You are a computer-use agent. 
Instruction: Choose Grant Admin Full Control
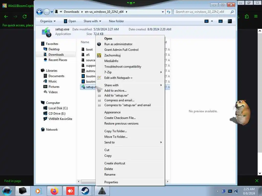(x=130, y=50)
